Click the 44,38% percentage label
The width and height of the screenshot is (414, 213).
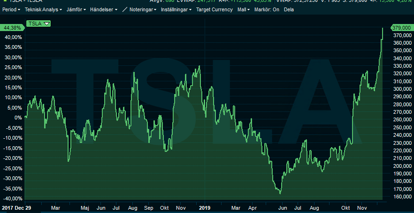pos(12,28)
